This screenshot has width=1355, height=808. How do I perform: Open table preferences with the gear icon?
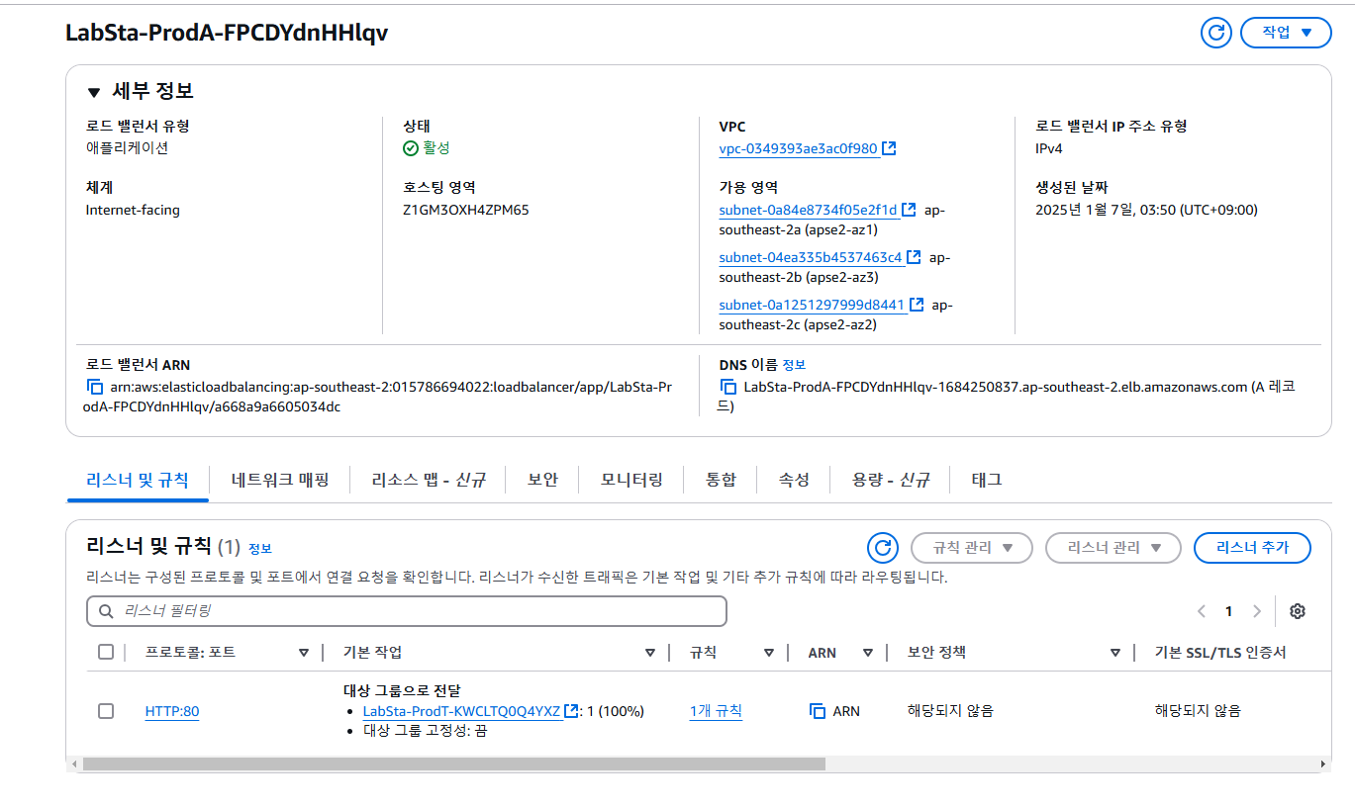click(1298, 611)
